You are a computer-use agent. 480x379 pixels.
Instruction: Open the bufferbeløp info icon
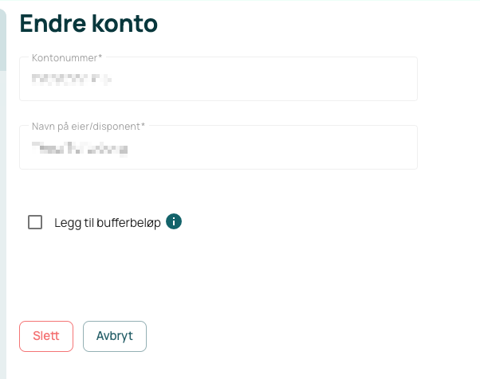click(174, 221)
